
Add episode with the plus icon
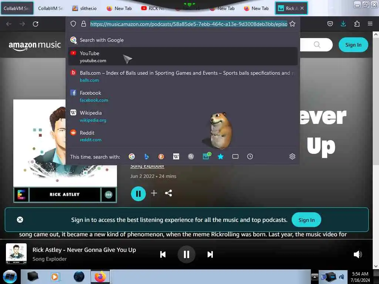tap(154, 193)
